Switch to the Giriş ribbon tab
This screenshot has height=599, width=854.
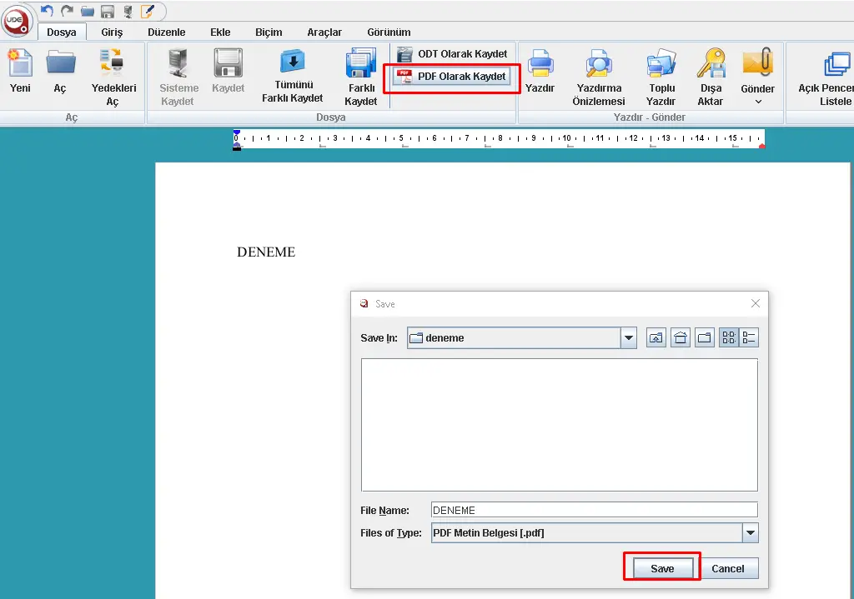[112, 32]
